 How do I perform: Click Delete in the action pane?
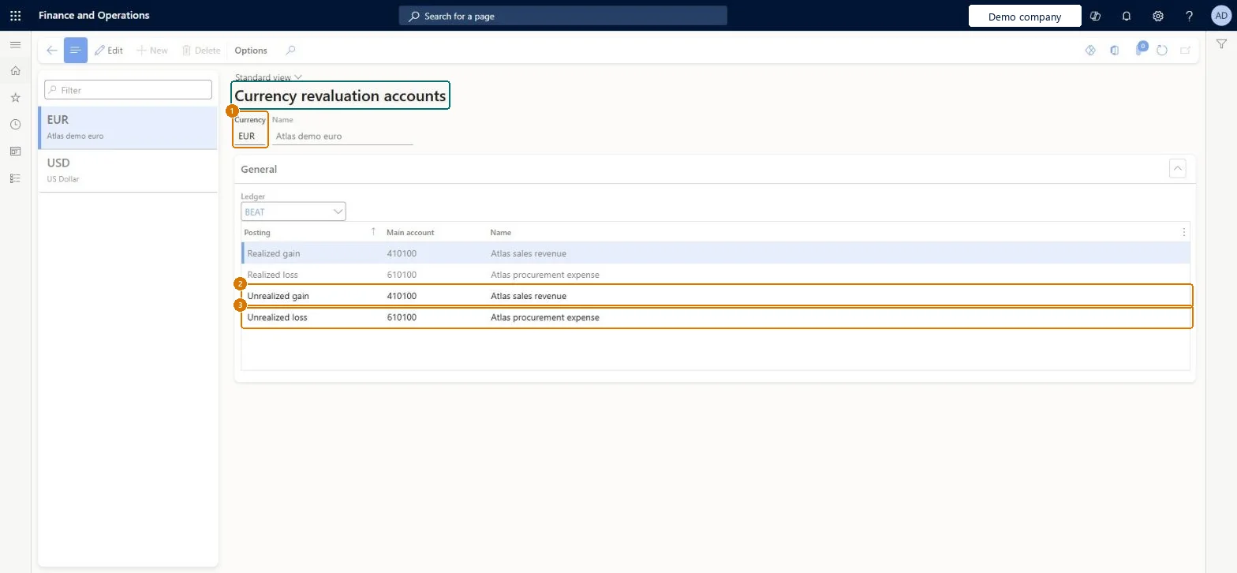coord(201,50)
